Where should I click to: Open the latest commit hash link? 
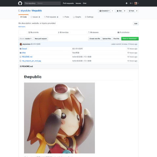[125, 44]
